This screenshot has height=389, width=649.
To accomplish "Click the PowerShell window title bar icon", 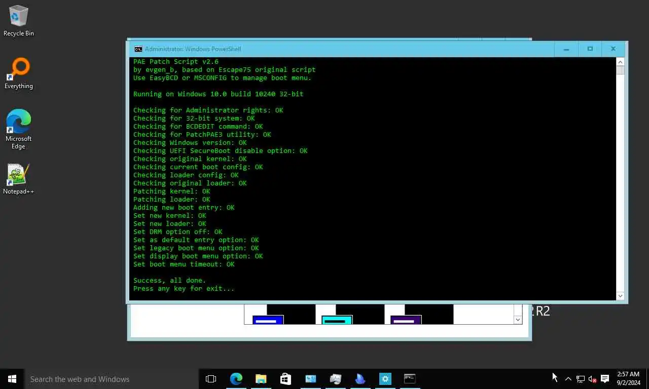I will (138, 49).
